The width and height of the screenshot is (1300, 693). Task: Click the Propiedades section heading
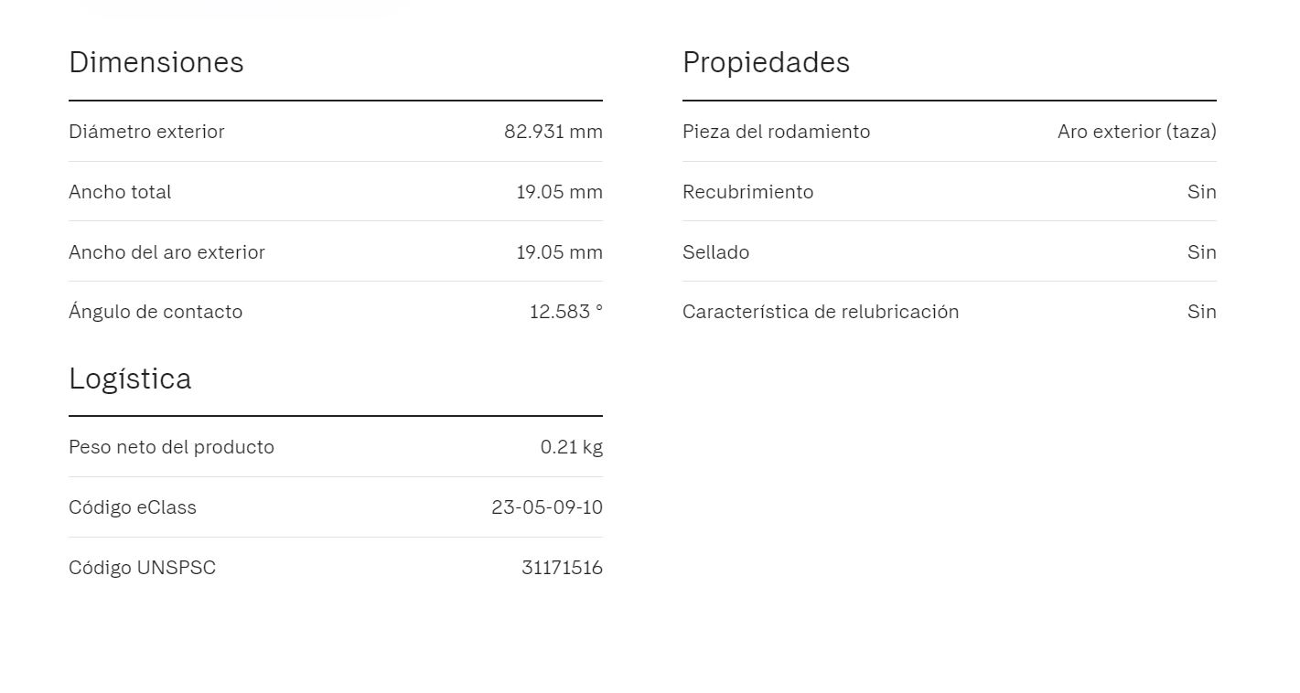point(766,62)
